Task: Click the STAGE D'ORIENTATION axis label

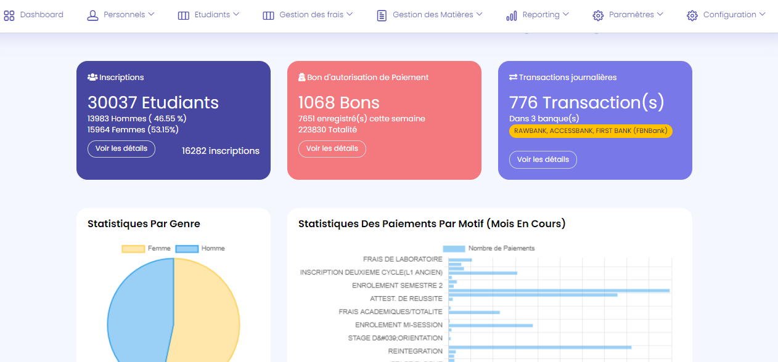Action: [395, 338]
